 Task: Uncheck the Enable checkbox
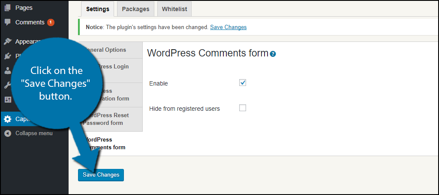pos(243,83)
